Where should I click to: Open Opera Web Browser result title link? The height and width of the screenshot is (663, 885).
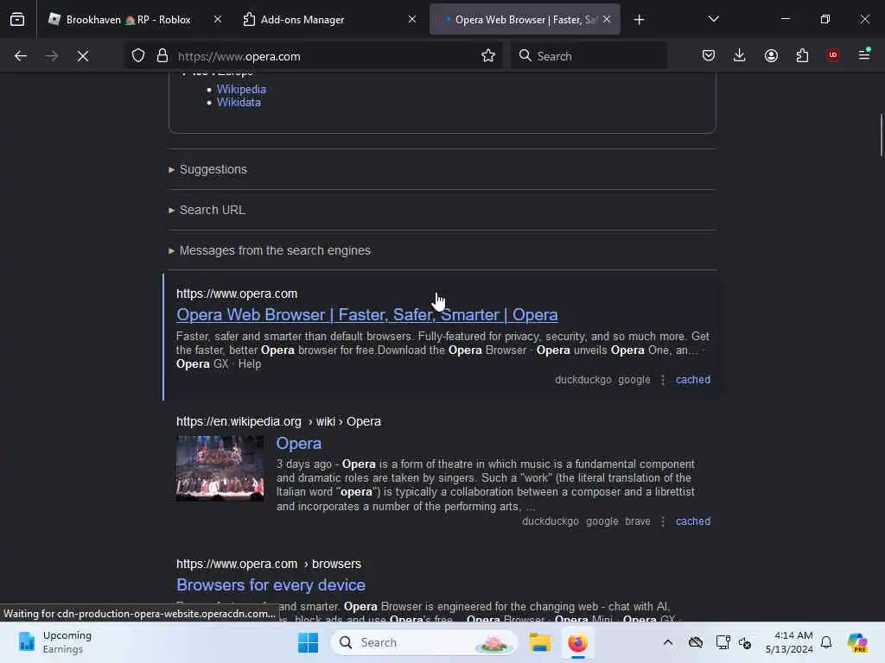point(366,314)
